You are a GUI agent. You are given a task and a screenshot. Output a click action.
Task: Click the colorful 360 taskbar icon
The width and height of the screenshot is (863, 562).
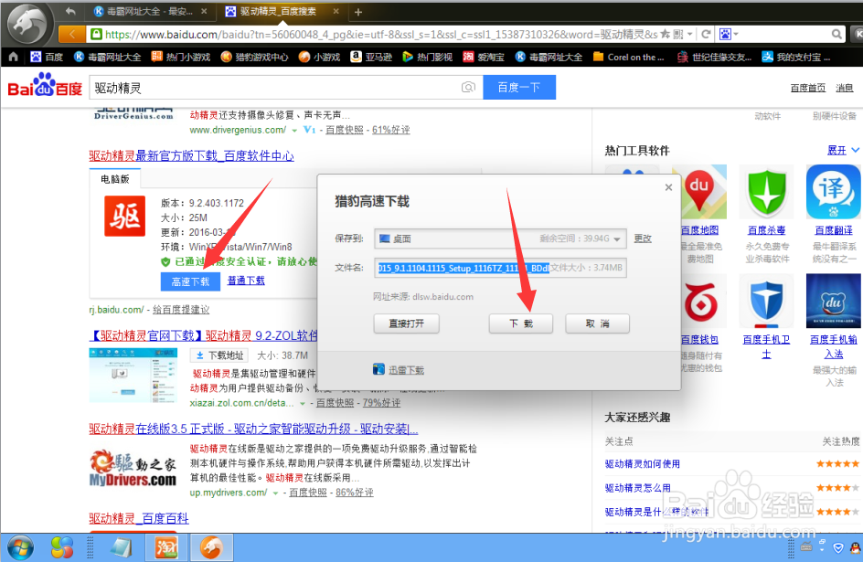coord(61,547)
